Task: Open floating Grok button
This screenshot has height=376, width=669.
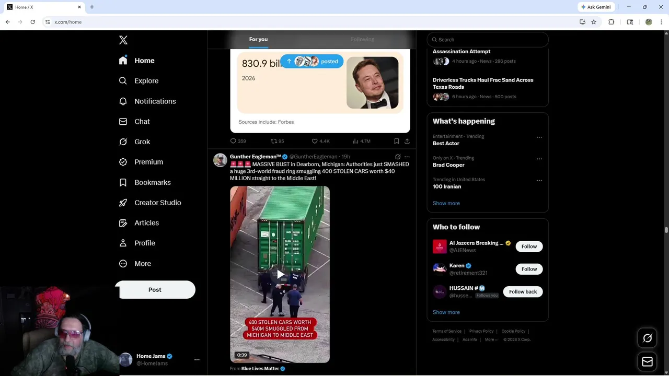Action: coord(648,338)
